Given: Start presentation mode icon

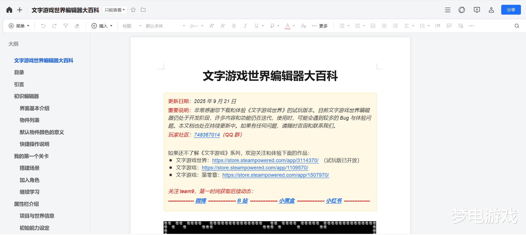Looking at the screenshot, I should [477, 10].
